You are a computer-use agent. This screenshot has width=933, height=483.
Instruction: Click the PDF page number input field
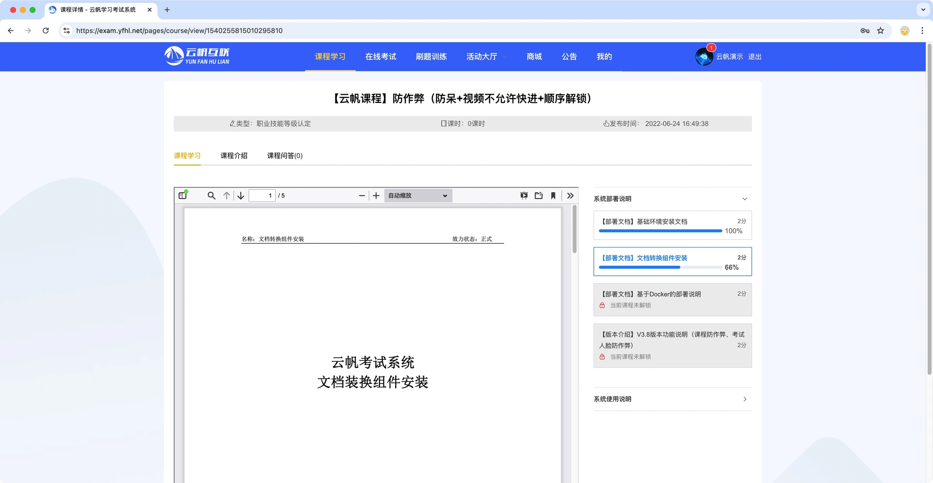pyautogui.click(x=262, y=196)
